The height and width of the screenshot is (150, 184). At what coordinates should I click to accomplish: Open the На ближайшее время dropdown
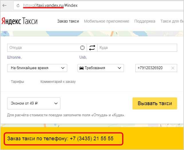(x=37, y=68)
